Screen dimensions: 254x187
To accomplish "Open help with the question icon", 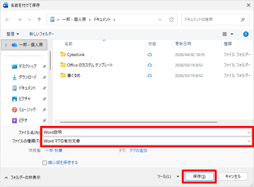I will point(246,34).
